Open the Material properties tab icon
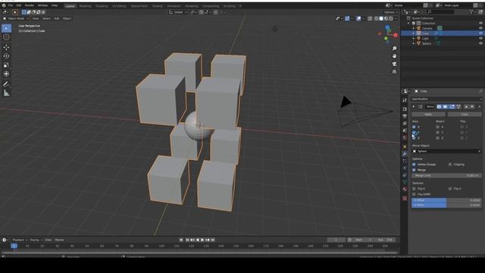 405,190
